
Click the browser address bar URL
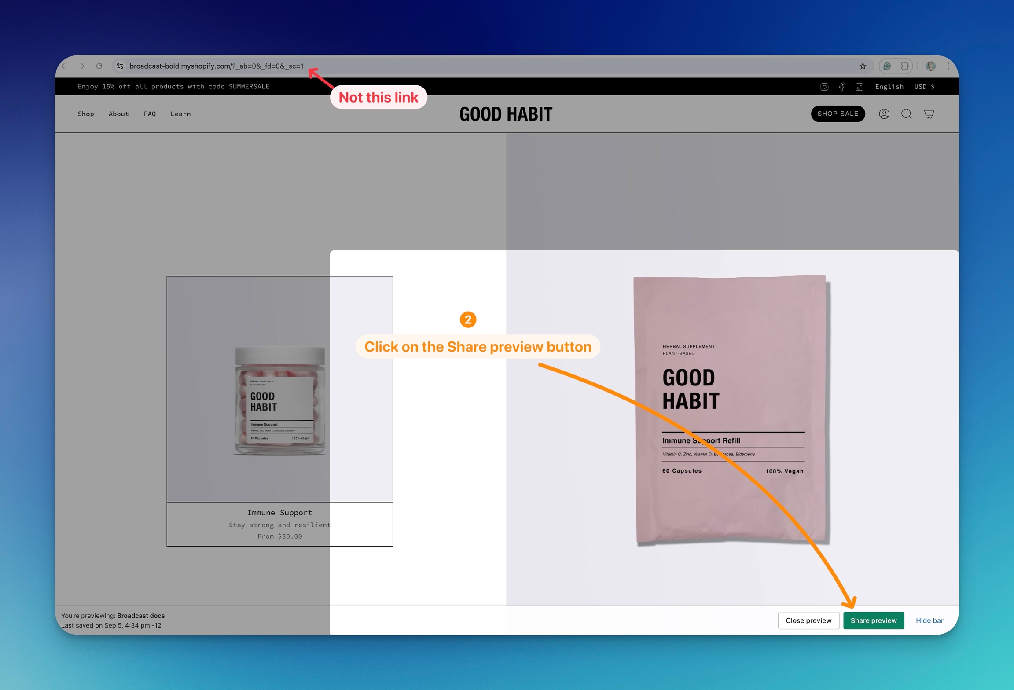pyautogui.click(x=216, y=66)
